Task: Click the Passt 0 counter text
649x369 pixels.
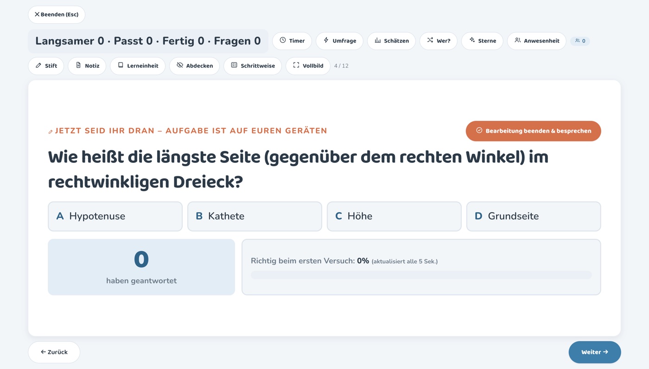Action: (x=133, y=41)
